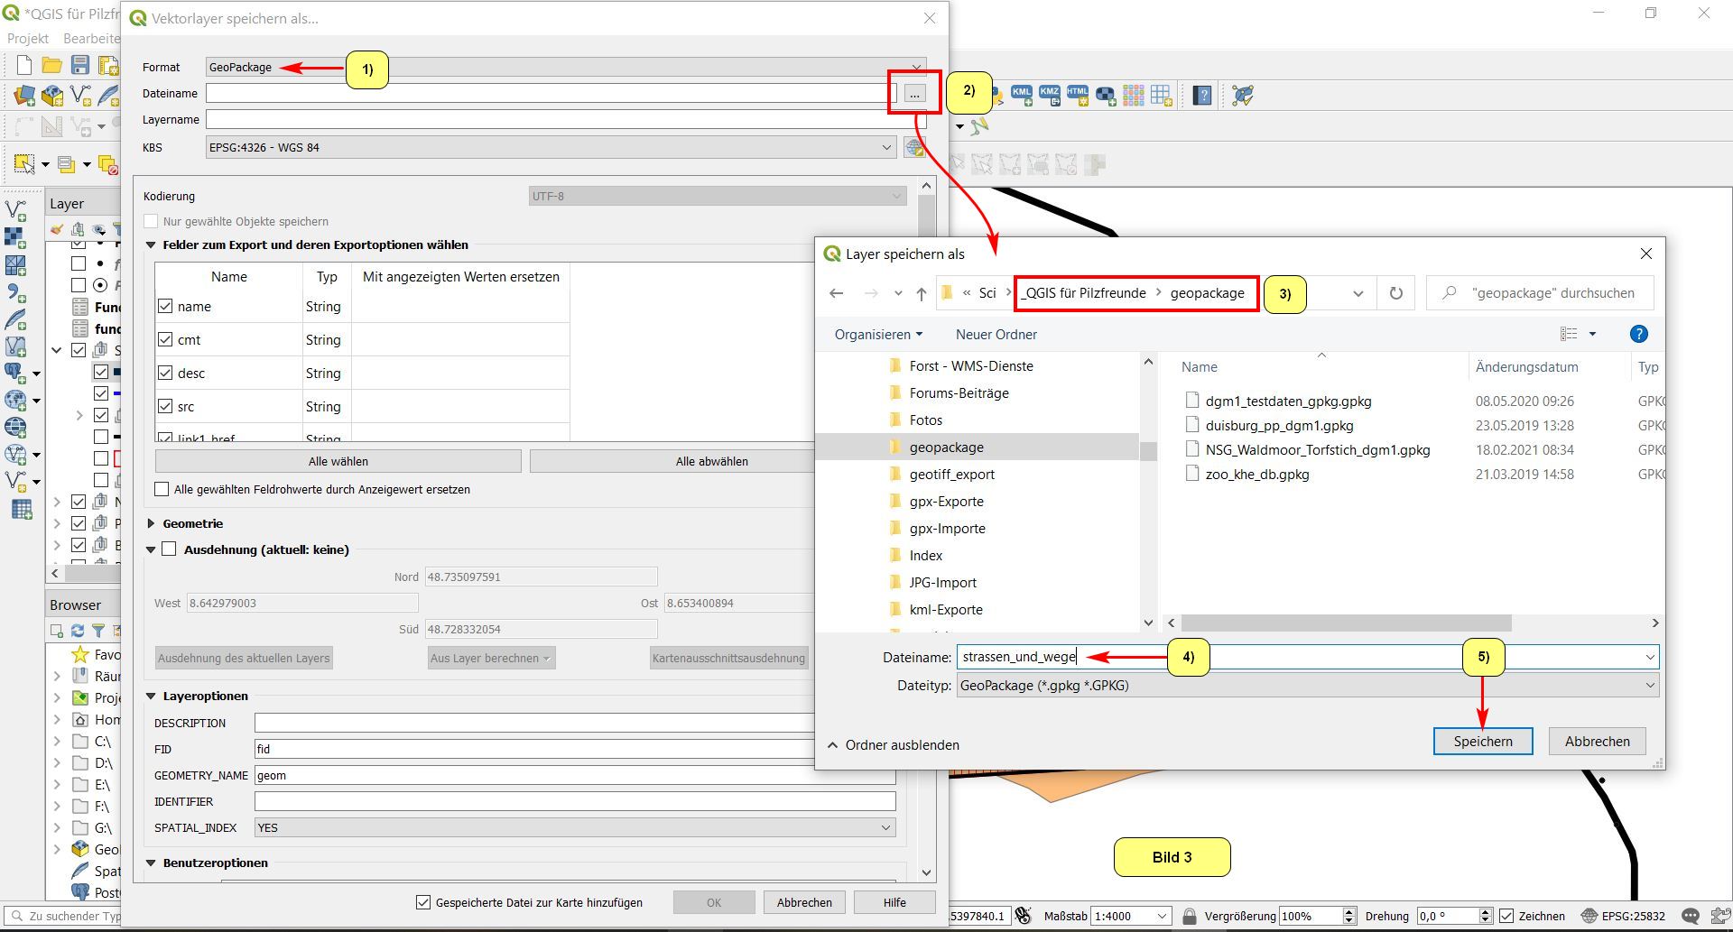Screen dimensions: 1733x932
Task: Open the SPATIAL_INDEX dropdown
Action: 574,828
